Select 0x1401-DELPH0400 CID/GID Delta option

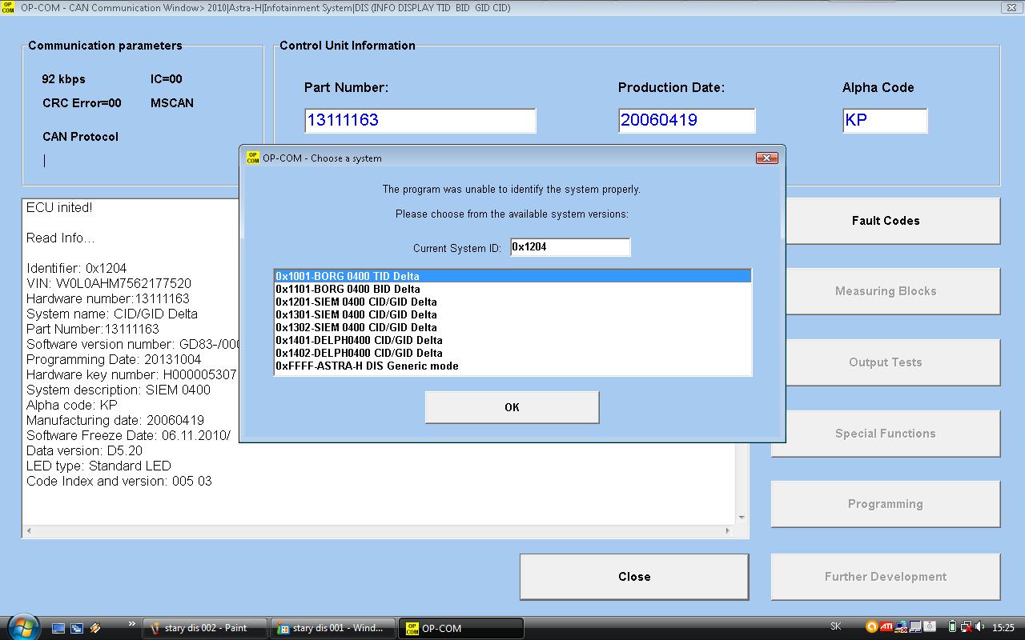click(359, 340)
